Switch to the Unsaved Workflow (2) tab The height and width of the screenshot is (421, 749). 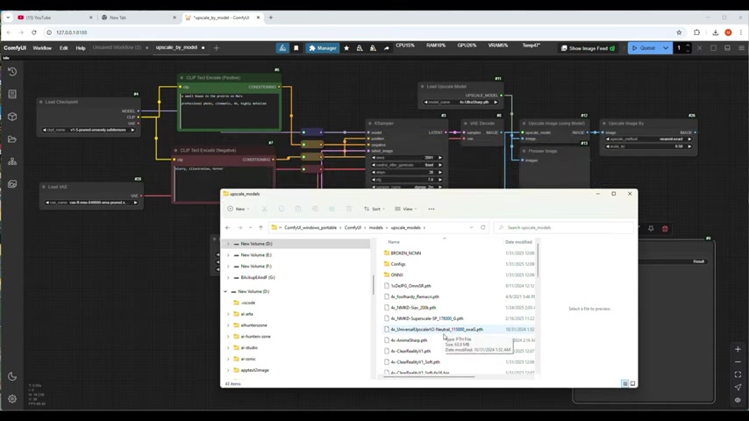117,47
